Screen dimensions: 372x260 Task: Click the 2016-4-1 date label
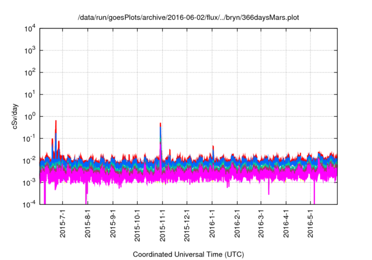(x=286, y=223)
